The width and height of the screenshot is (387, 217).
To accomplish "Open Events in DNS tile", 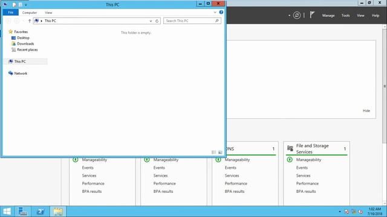I will [230, 168].
